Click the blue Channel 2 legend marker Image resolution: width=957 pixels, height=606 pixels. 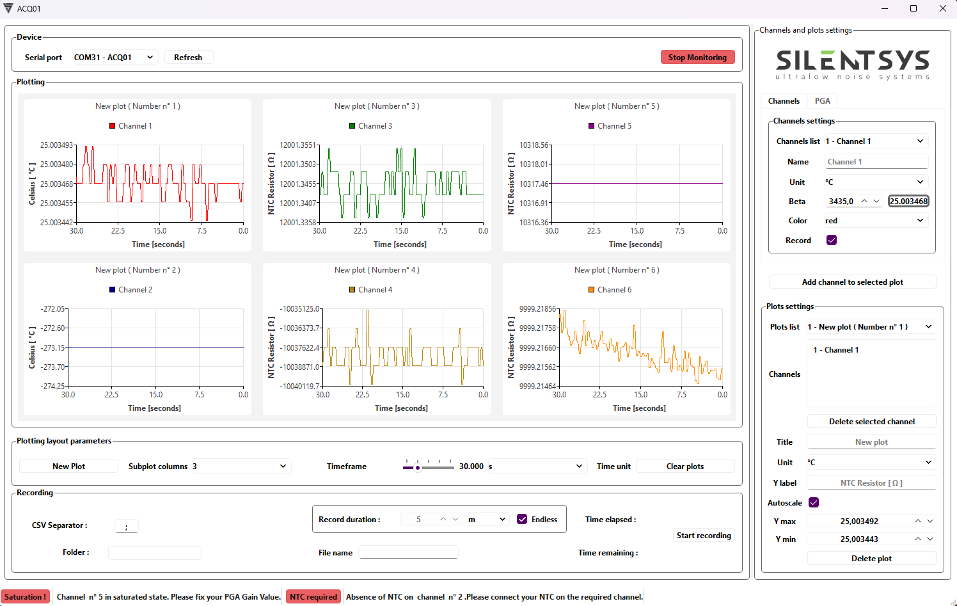tap(113, 290)
